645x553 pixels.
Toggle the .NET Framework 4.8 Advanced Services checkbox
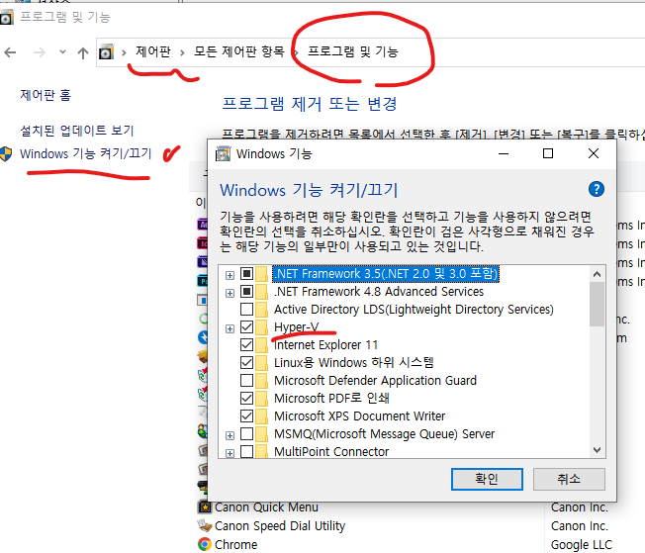[246, 291]
